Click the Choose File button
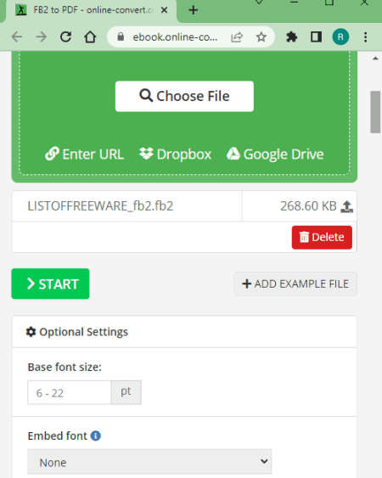Image resolution: width=382 pixels, height=478 pixels. pos(184,96)
